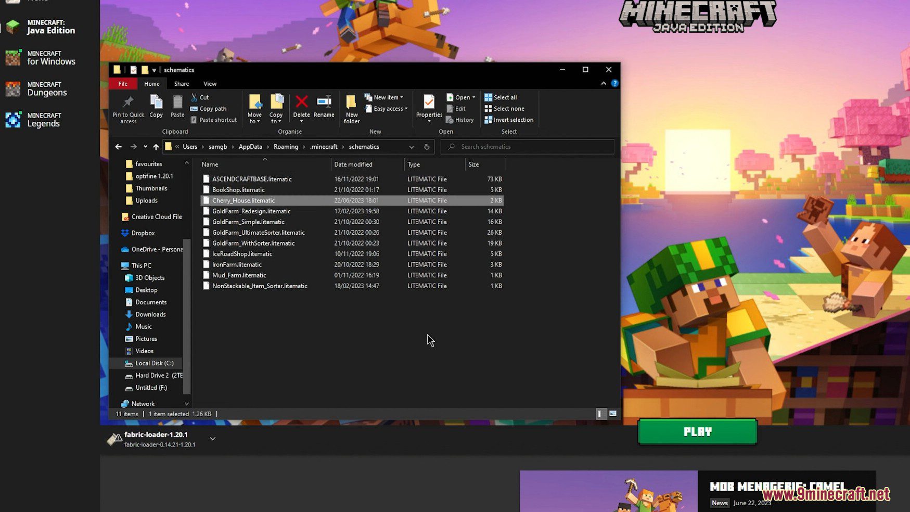Open the New item dropdown
This screenshot has height=512, width=910.
click(x=385, y=97)
